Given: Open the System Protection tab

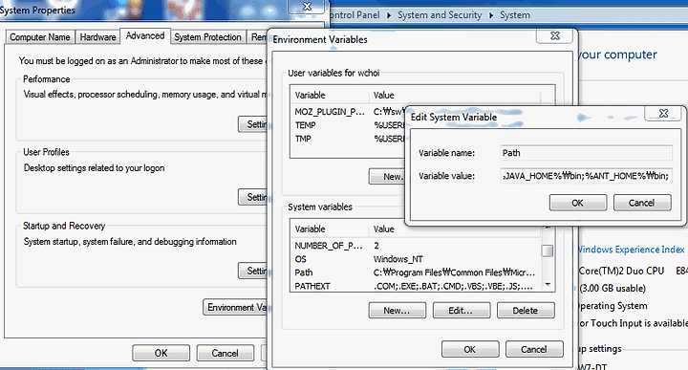Looking at the screenshot, I should pos(207,37).
